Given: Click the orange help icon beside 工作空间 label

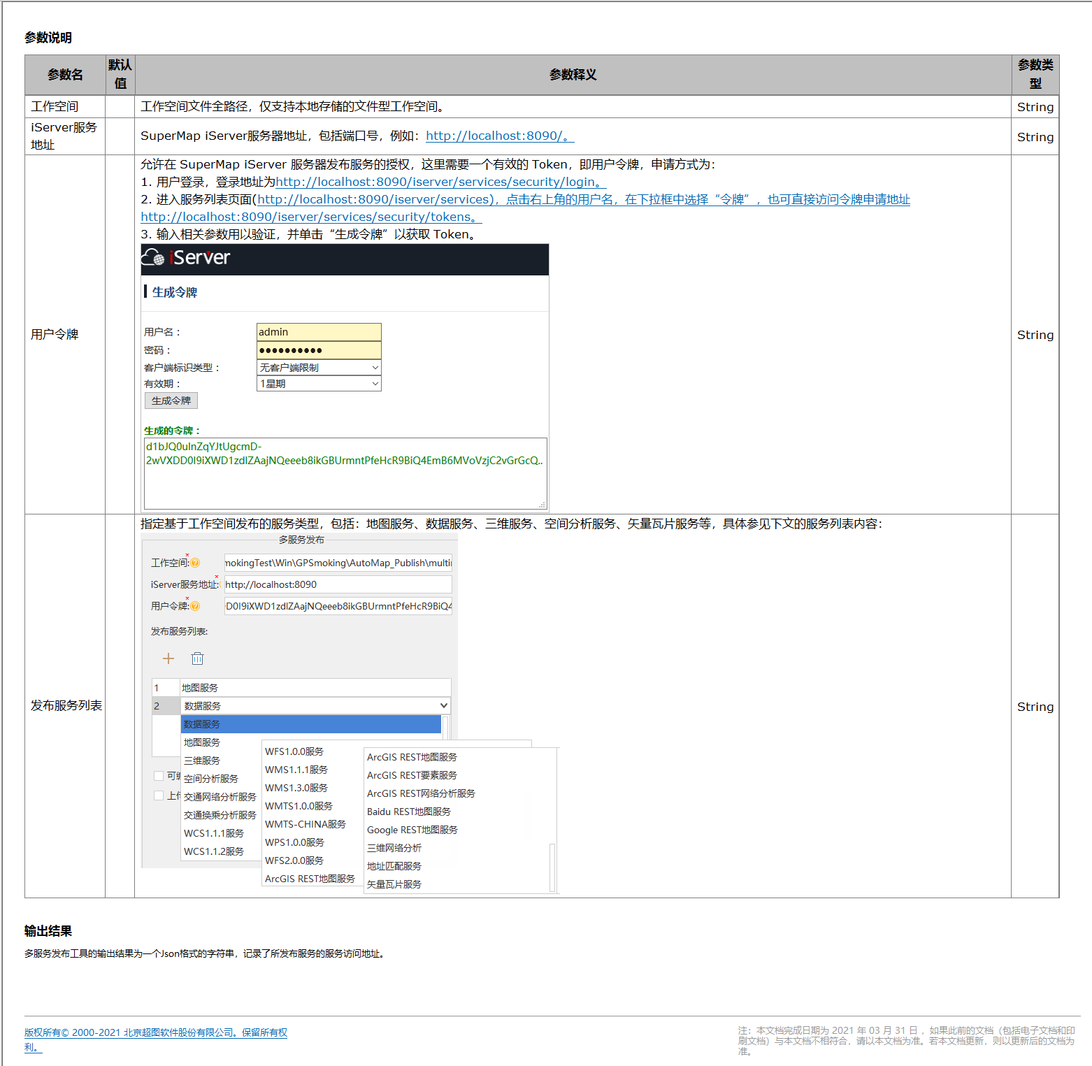Looking at the screenshot, I should coord(195,563).
